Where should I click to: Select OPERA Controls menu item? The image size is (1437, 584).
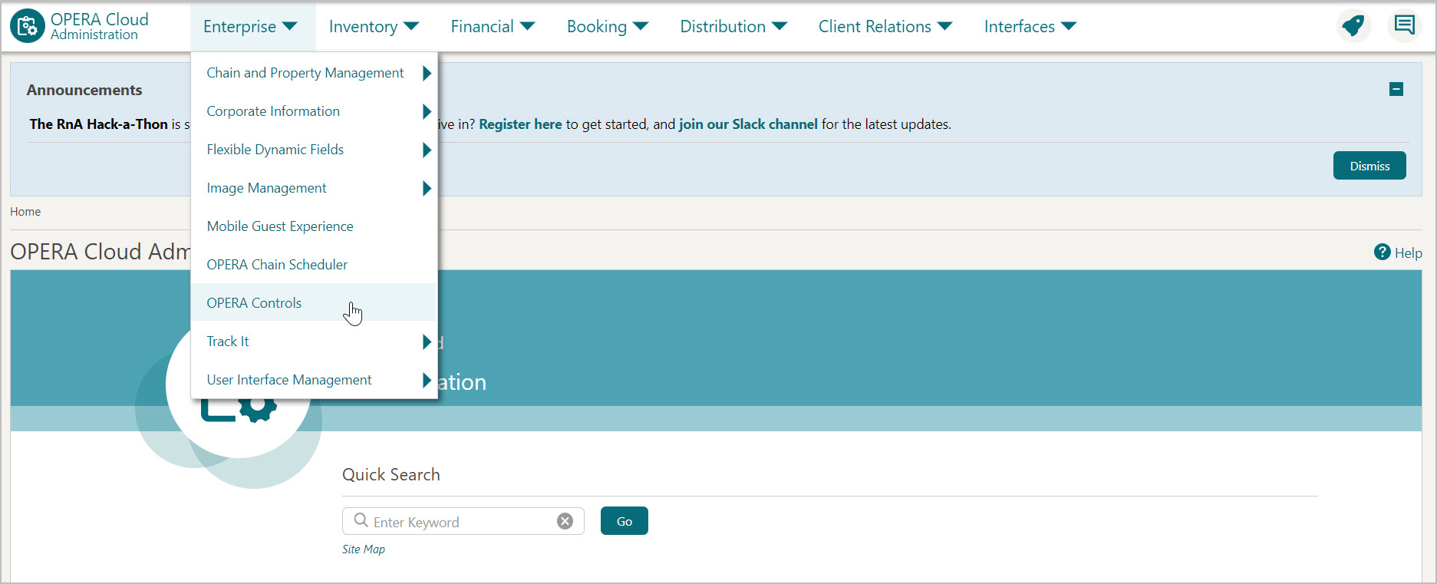coord(315,303)
